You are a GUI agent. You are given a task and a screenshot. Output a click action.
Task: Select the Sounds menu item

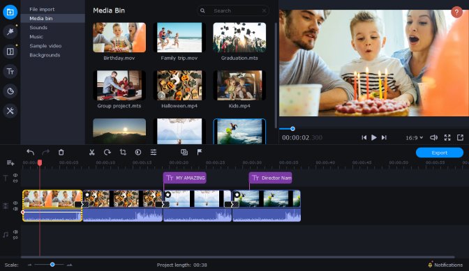pos(38,27)
